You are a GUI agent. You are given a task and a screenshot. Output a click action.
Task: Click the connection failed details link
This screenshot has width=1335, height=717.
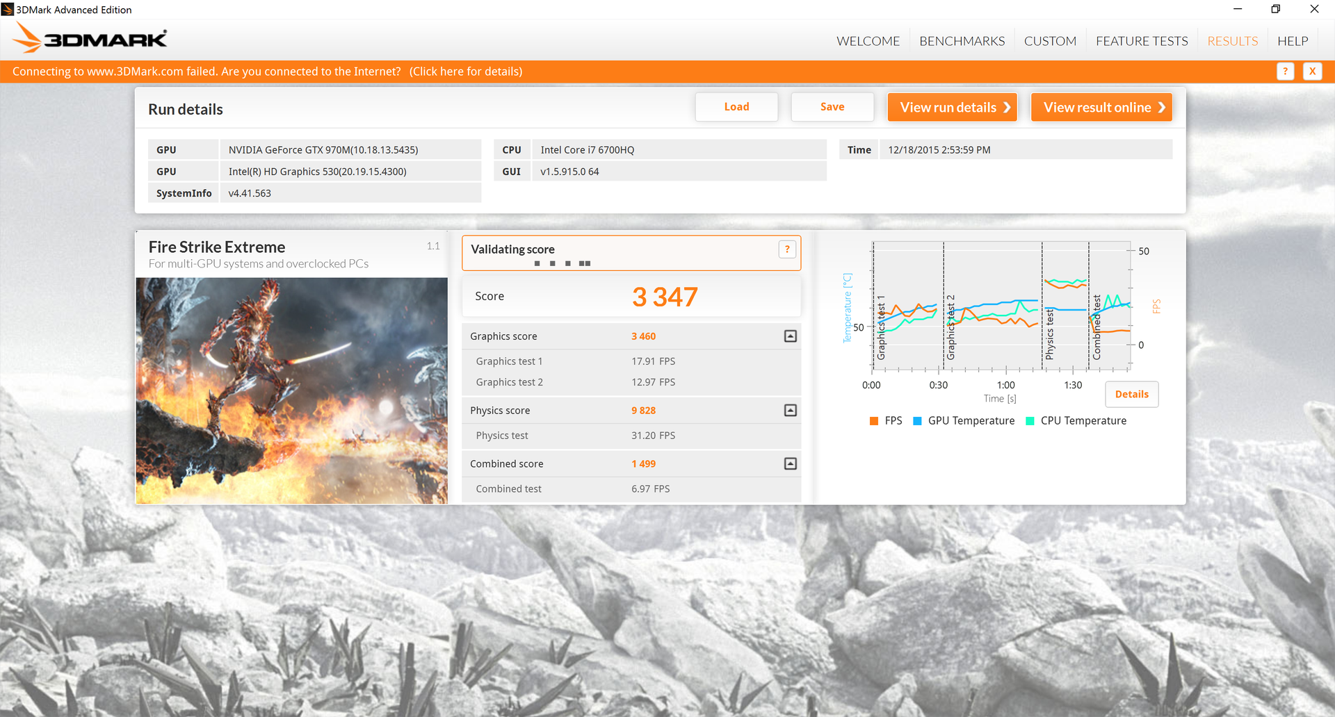[x=466, y=72]
